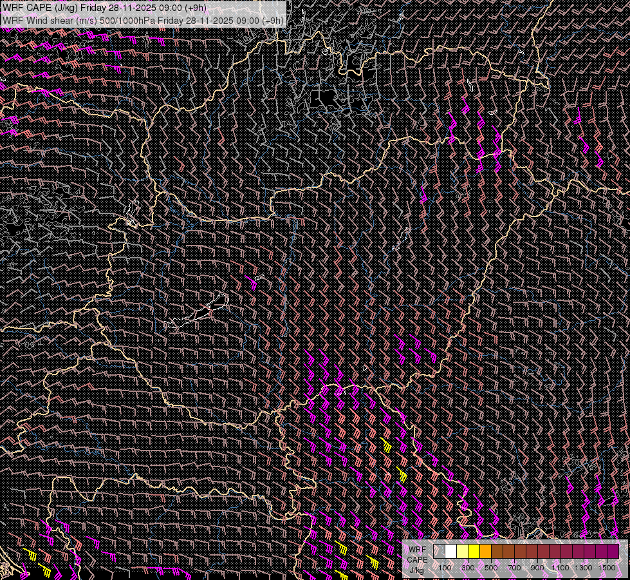The width and height of the screenshot is (630, 580).
Task: Select the orange swatch in CAPE legend
Action: point(485,552)
